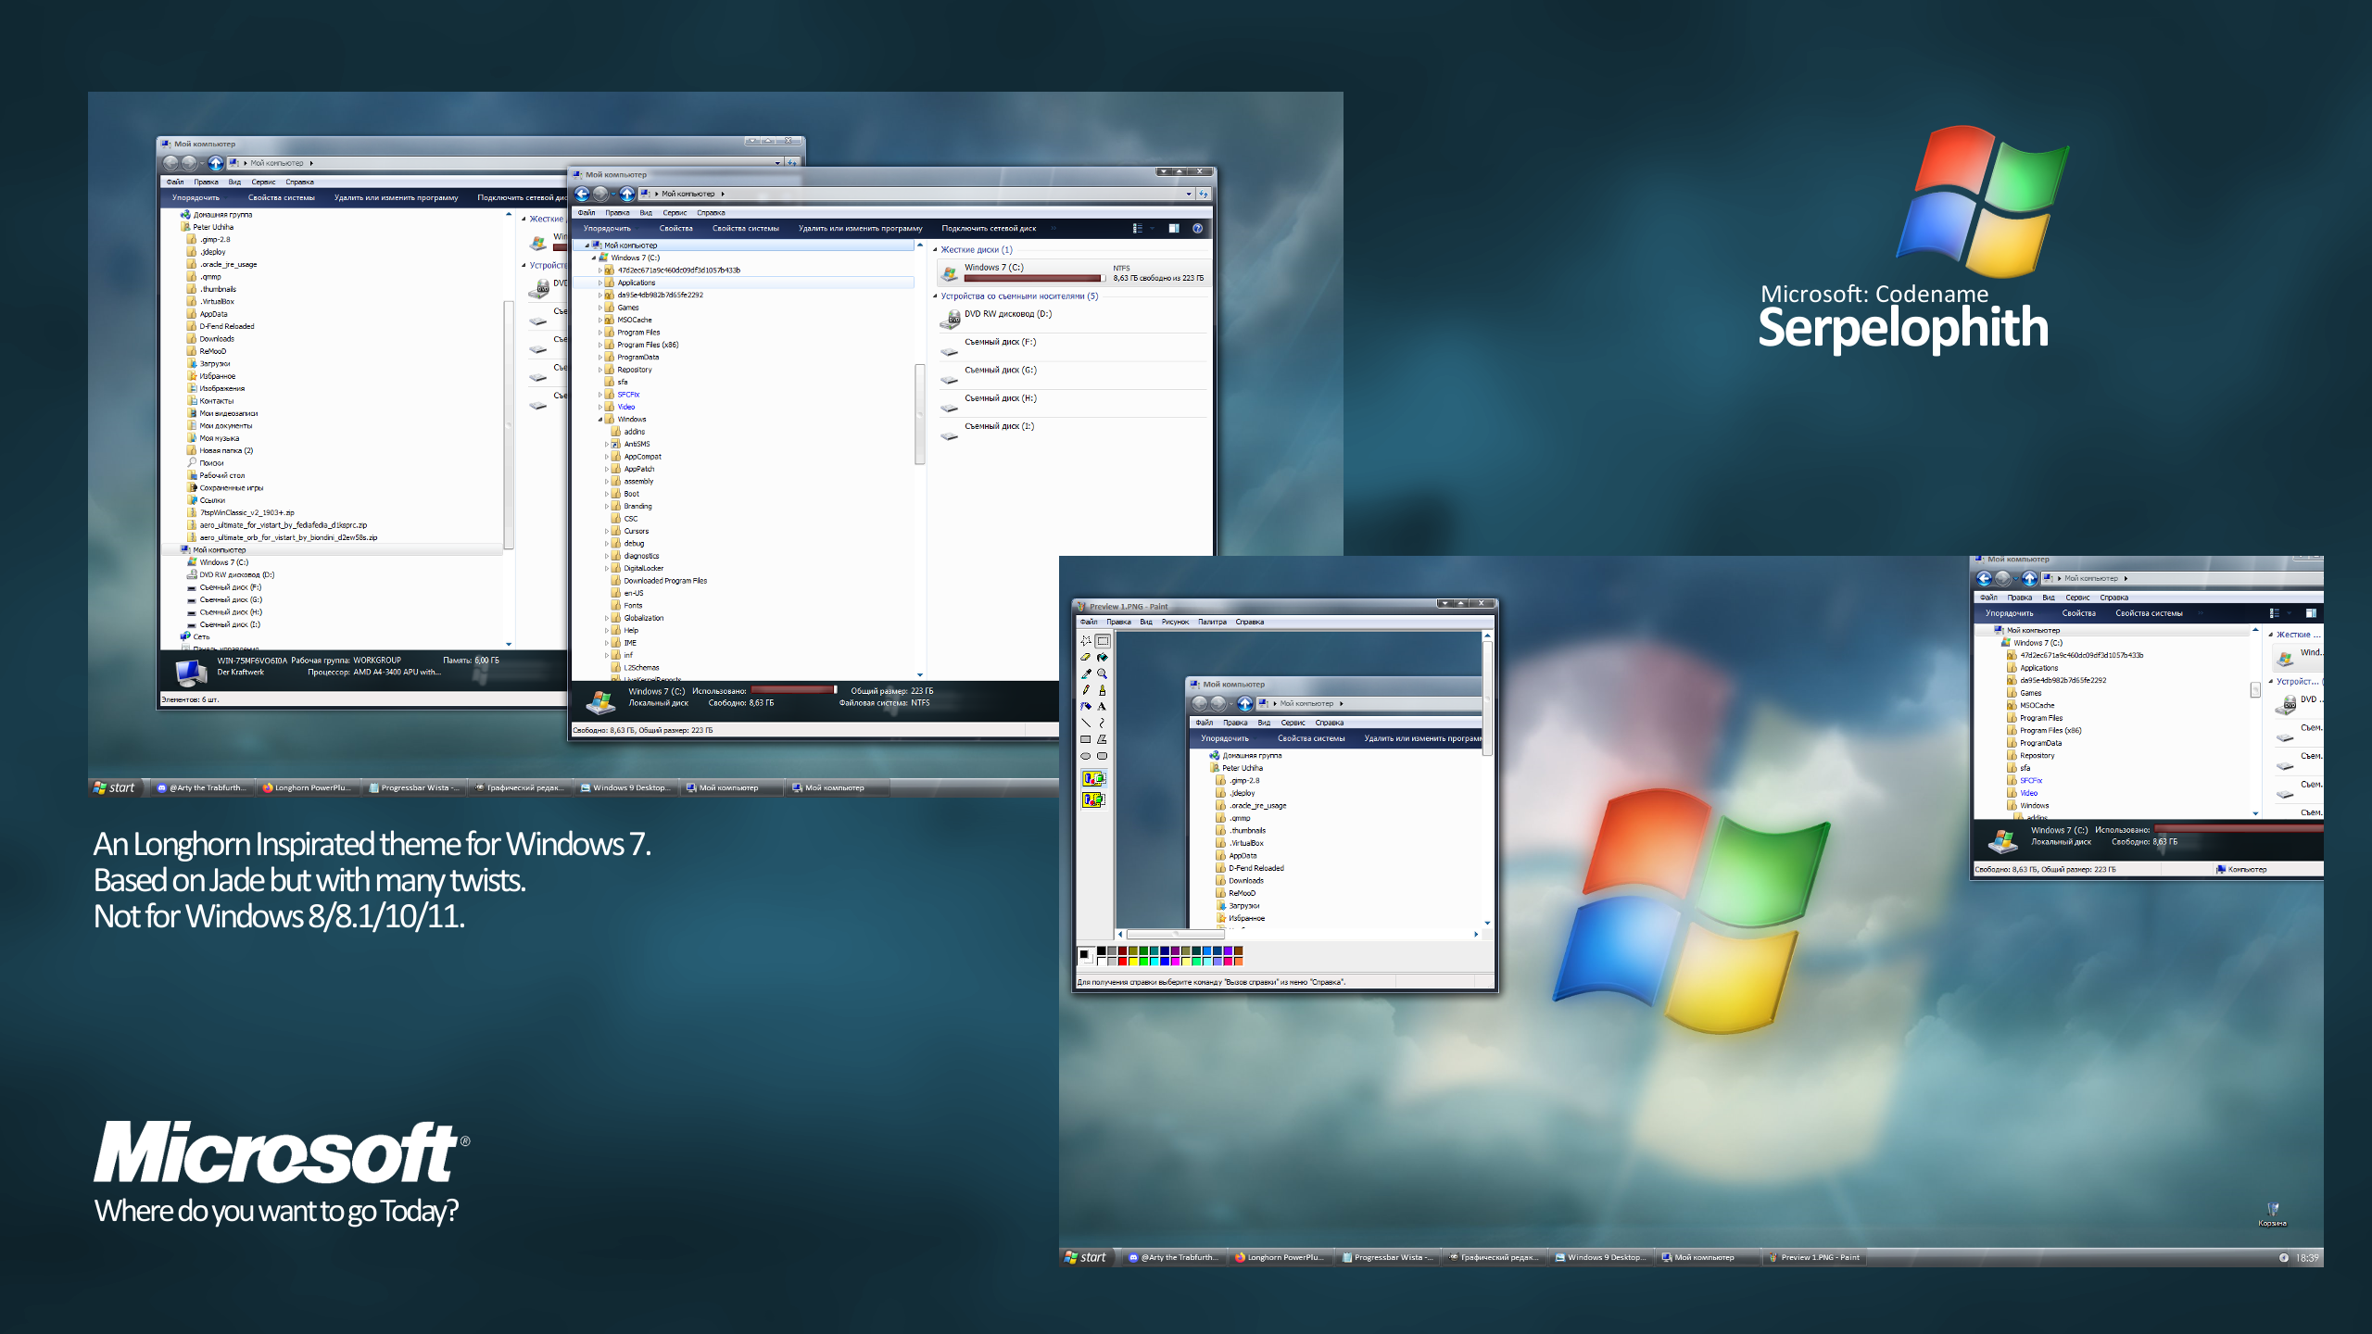
Task: Select the Line tool in Paint
Action: 1086,723
